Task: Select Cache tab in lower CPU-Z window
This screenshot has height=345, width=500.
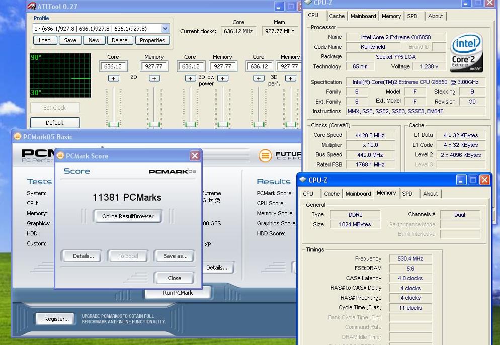Action: click(331, 194)
